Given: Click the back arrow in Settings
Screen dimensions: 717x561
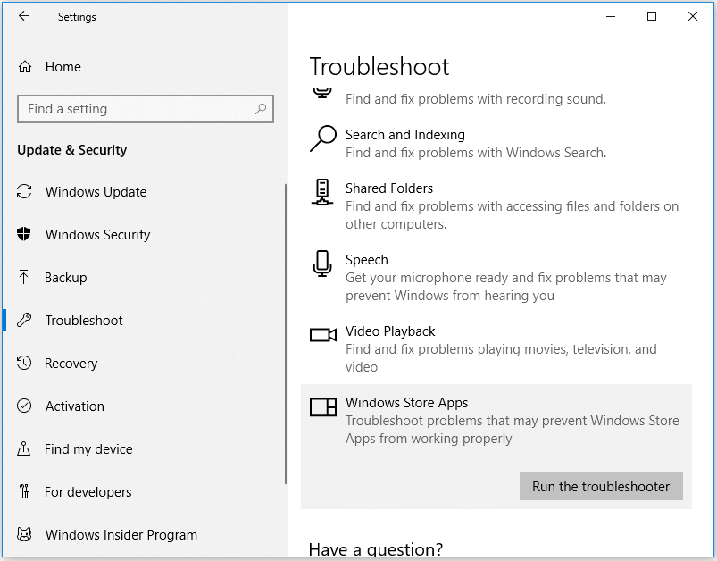Looking at the screenshot, I should click(x=24, y=16).
